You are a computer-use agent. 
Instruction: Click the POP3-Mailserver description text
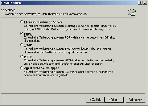click(70, 39)
